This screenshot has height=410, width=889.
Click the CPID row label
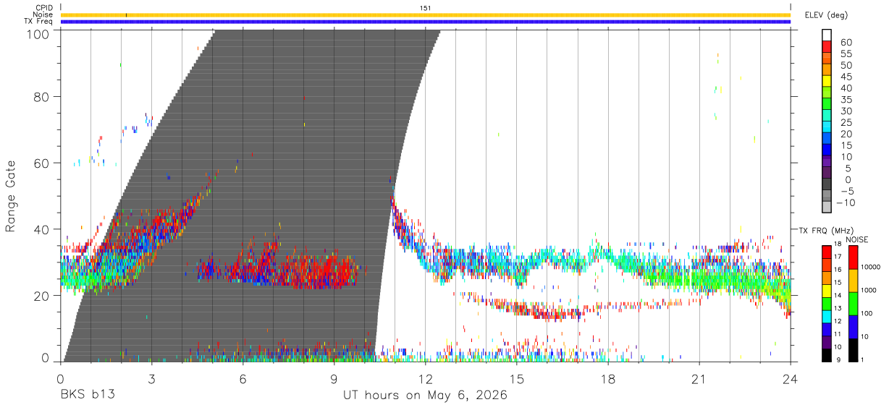click(43, 8)
